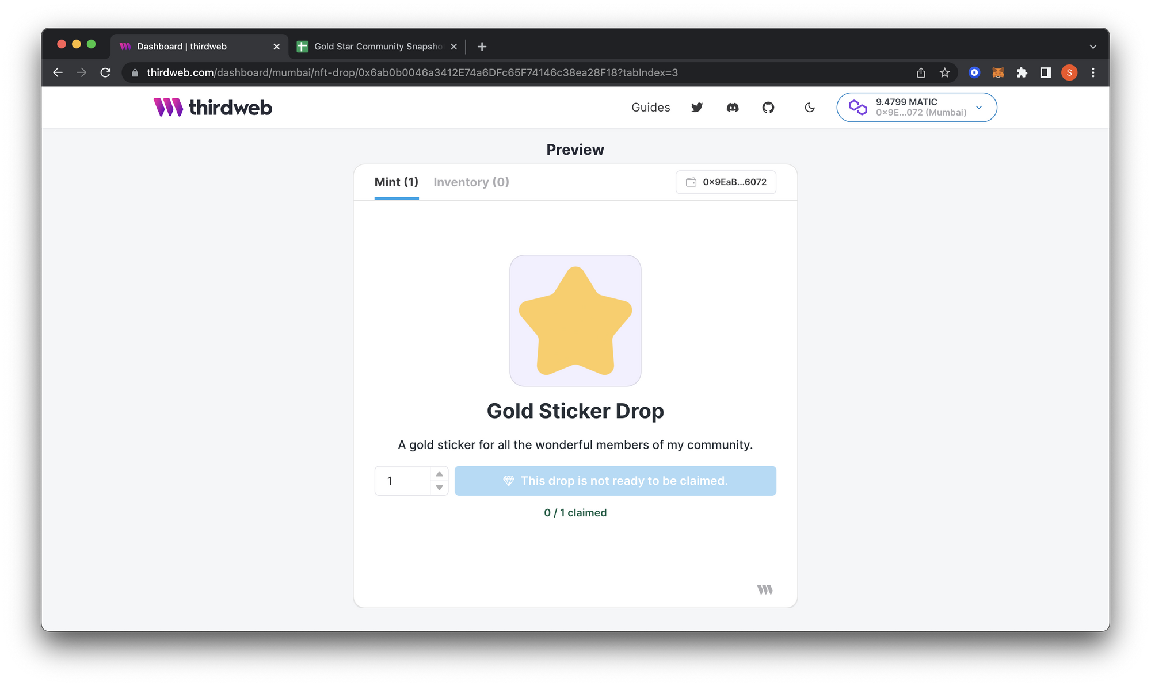Image resolution: width=1151 pixels, height=686 pixels.
Task: Click the '0 / 1 claimed' text
Action: [x=575, y=513]
